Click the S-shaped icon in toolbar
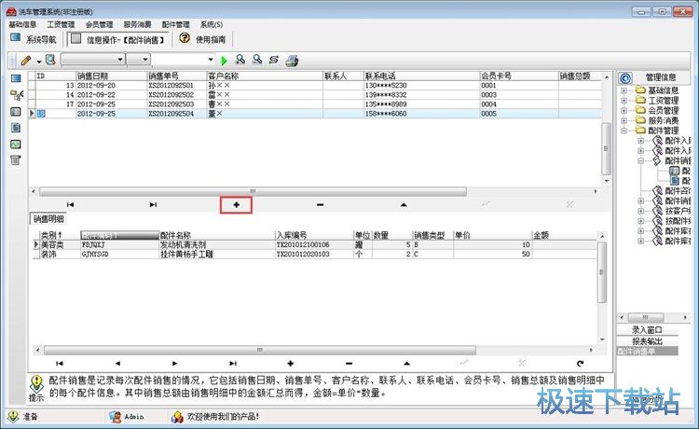This screenshot has width=699, height=429. [x=274, y=60]
